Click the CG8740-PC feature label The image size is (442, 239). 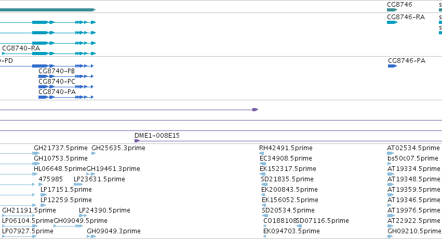57,82
